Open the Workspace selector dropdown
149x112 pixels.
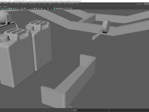tap(147, 4)
